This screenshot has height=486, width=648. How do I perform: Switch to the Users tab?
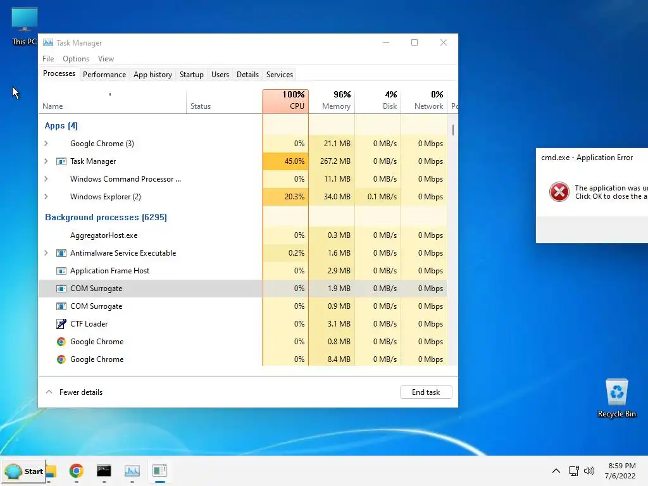[x=220, y=75]
